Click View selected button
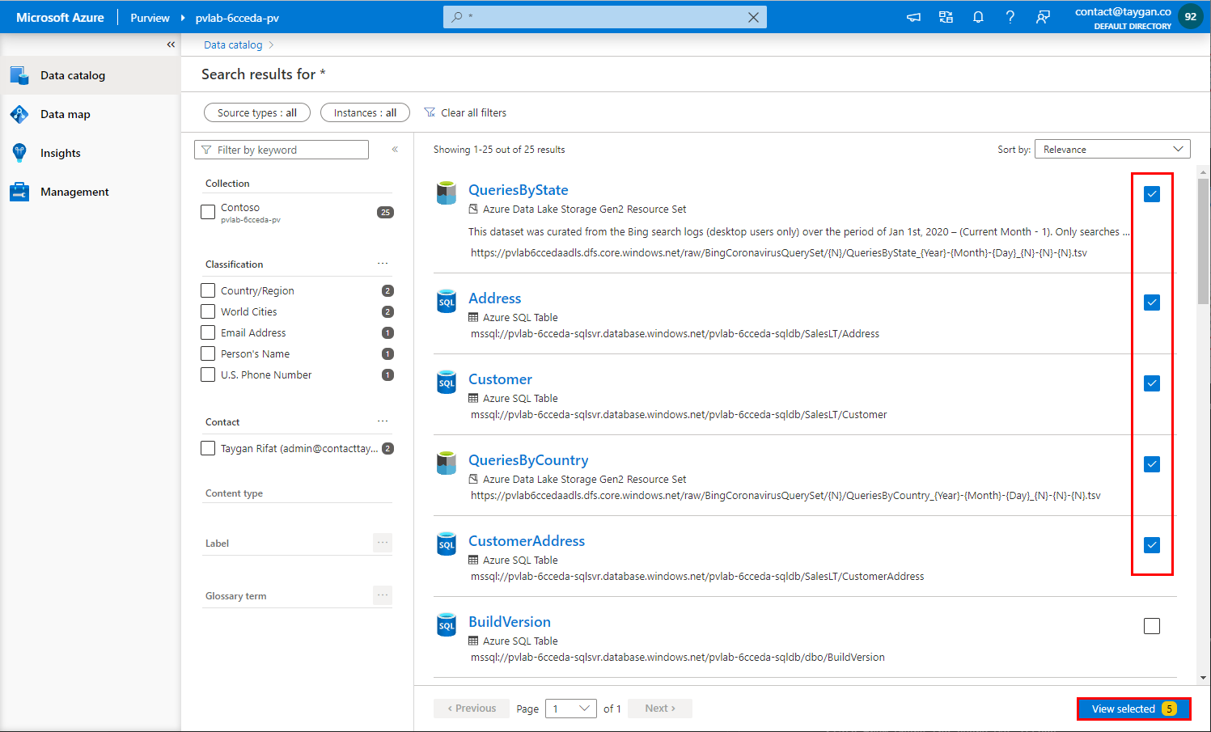Screen dimensions: 1211x732 tap(1133, 709)
